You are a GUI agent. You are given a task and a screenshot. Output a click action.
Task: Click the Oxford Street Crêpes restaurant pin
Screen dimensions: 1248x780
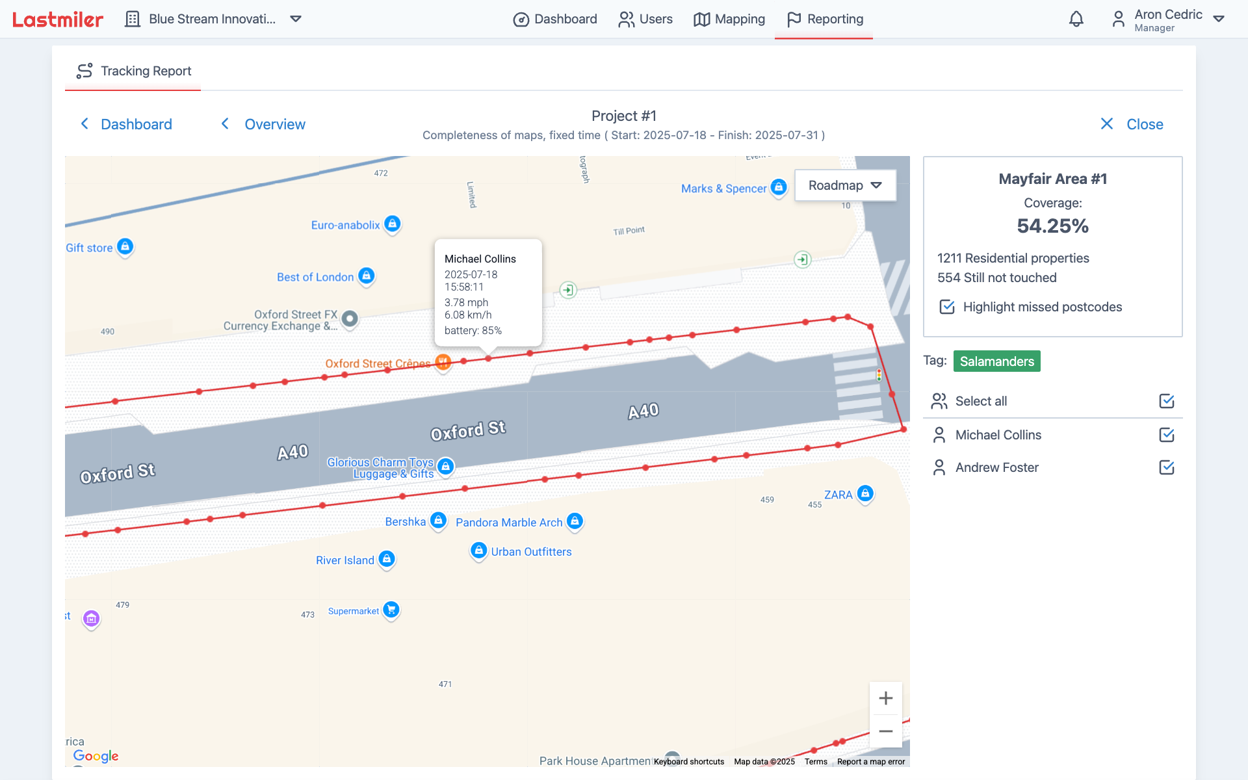[x=443, y=362]
